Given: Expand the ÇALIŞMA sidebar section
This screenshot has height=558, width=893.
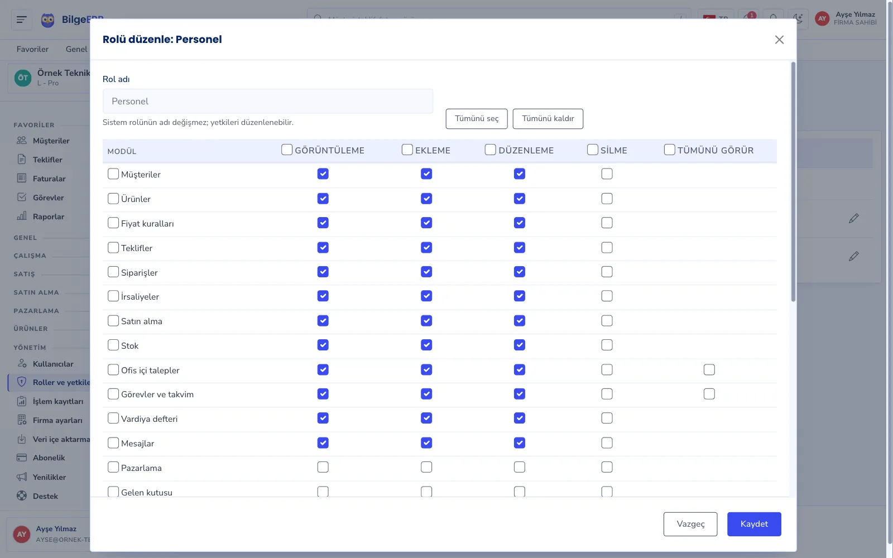Looking at the screenshot, I should tap(30, 256).
